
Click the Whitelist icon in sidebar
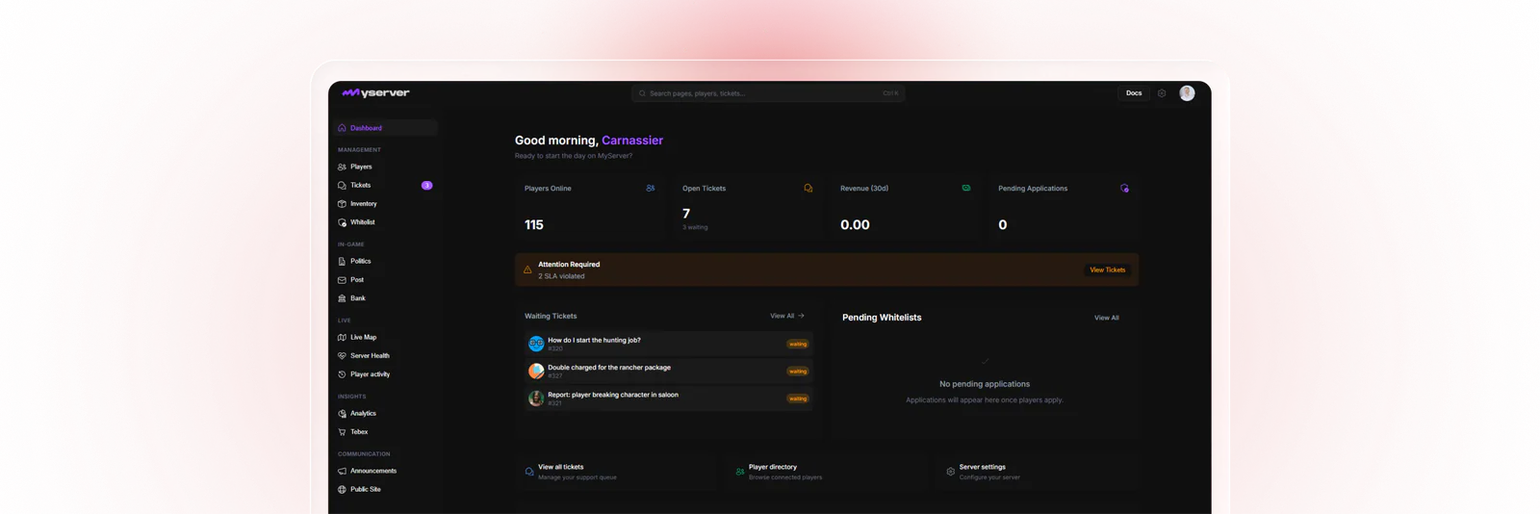[342, 222]
